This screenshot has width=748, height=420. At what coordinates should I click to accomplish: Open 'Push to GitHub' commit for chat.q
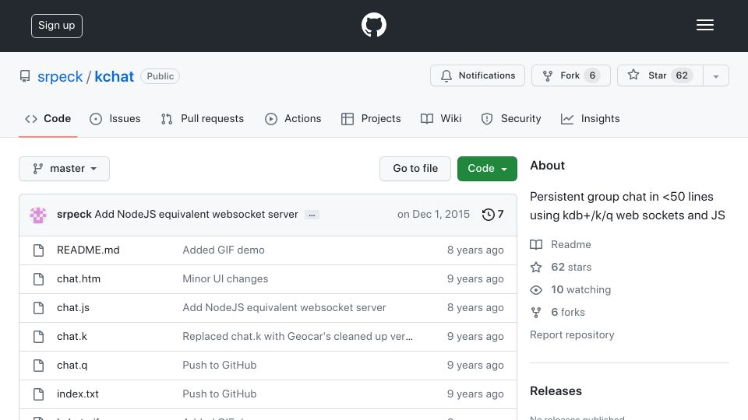220,366
